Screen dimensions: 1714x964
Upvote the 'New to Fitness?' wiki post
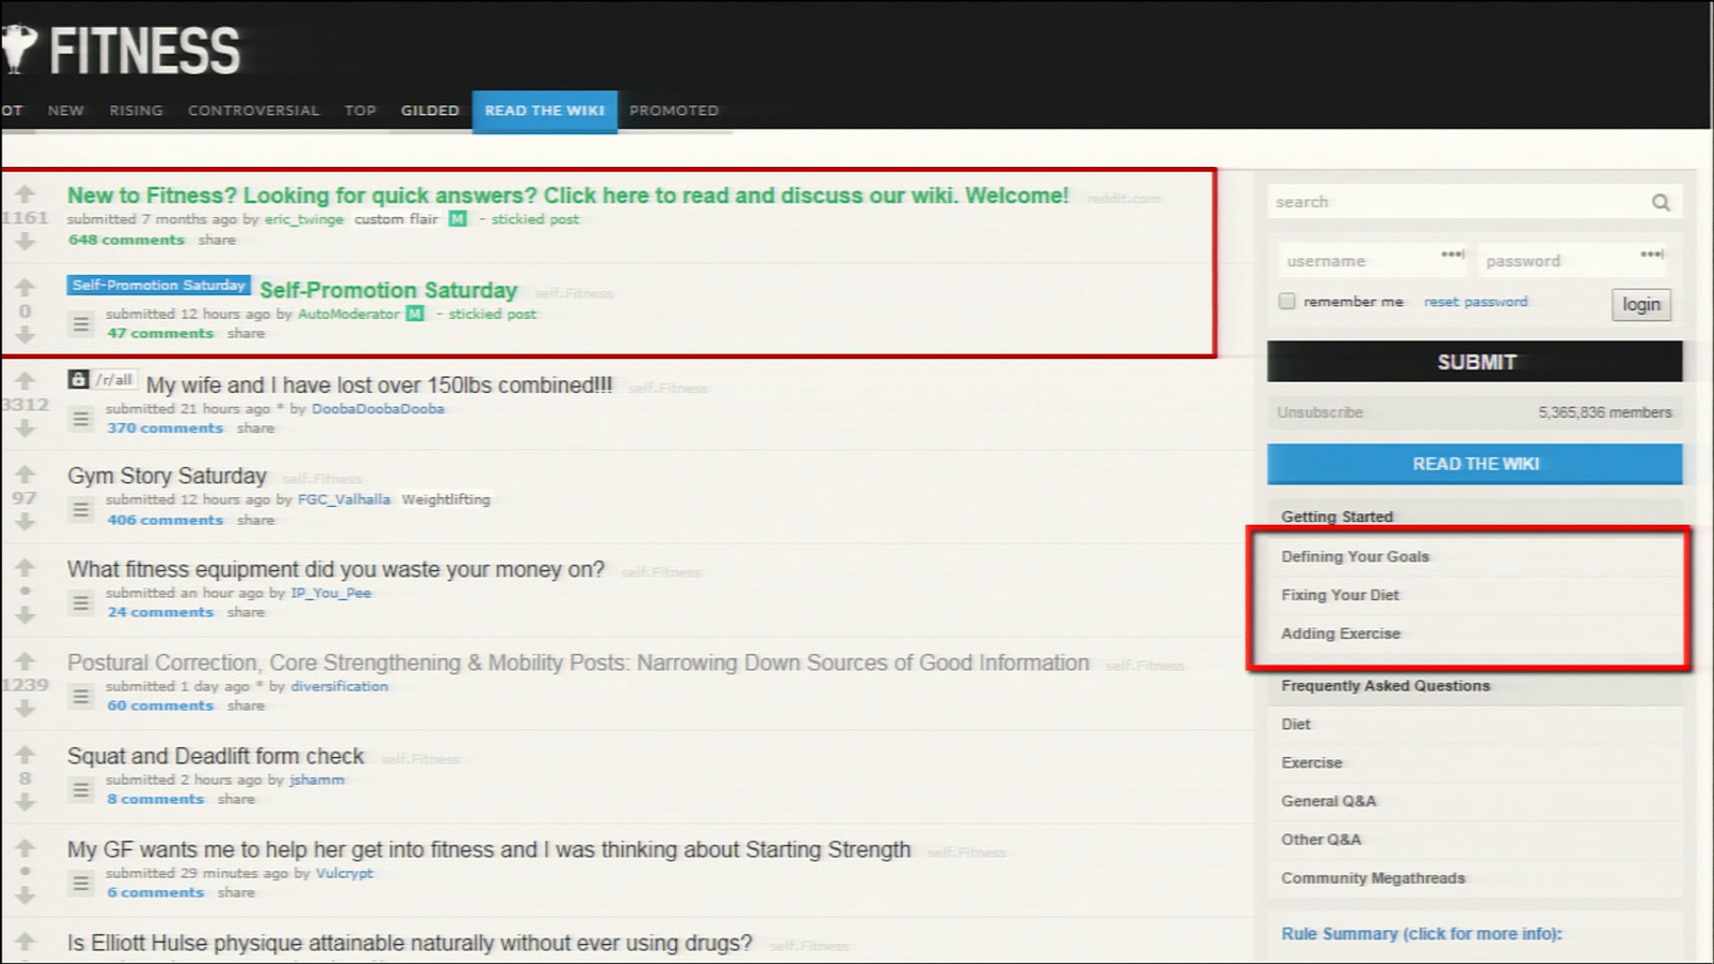[25, 194]
